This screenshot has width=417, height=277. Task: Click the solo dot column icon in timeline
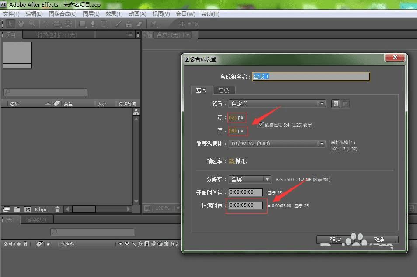(19, 244)
